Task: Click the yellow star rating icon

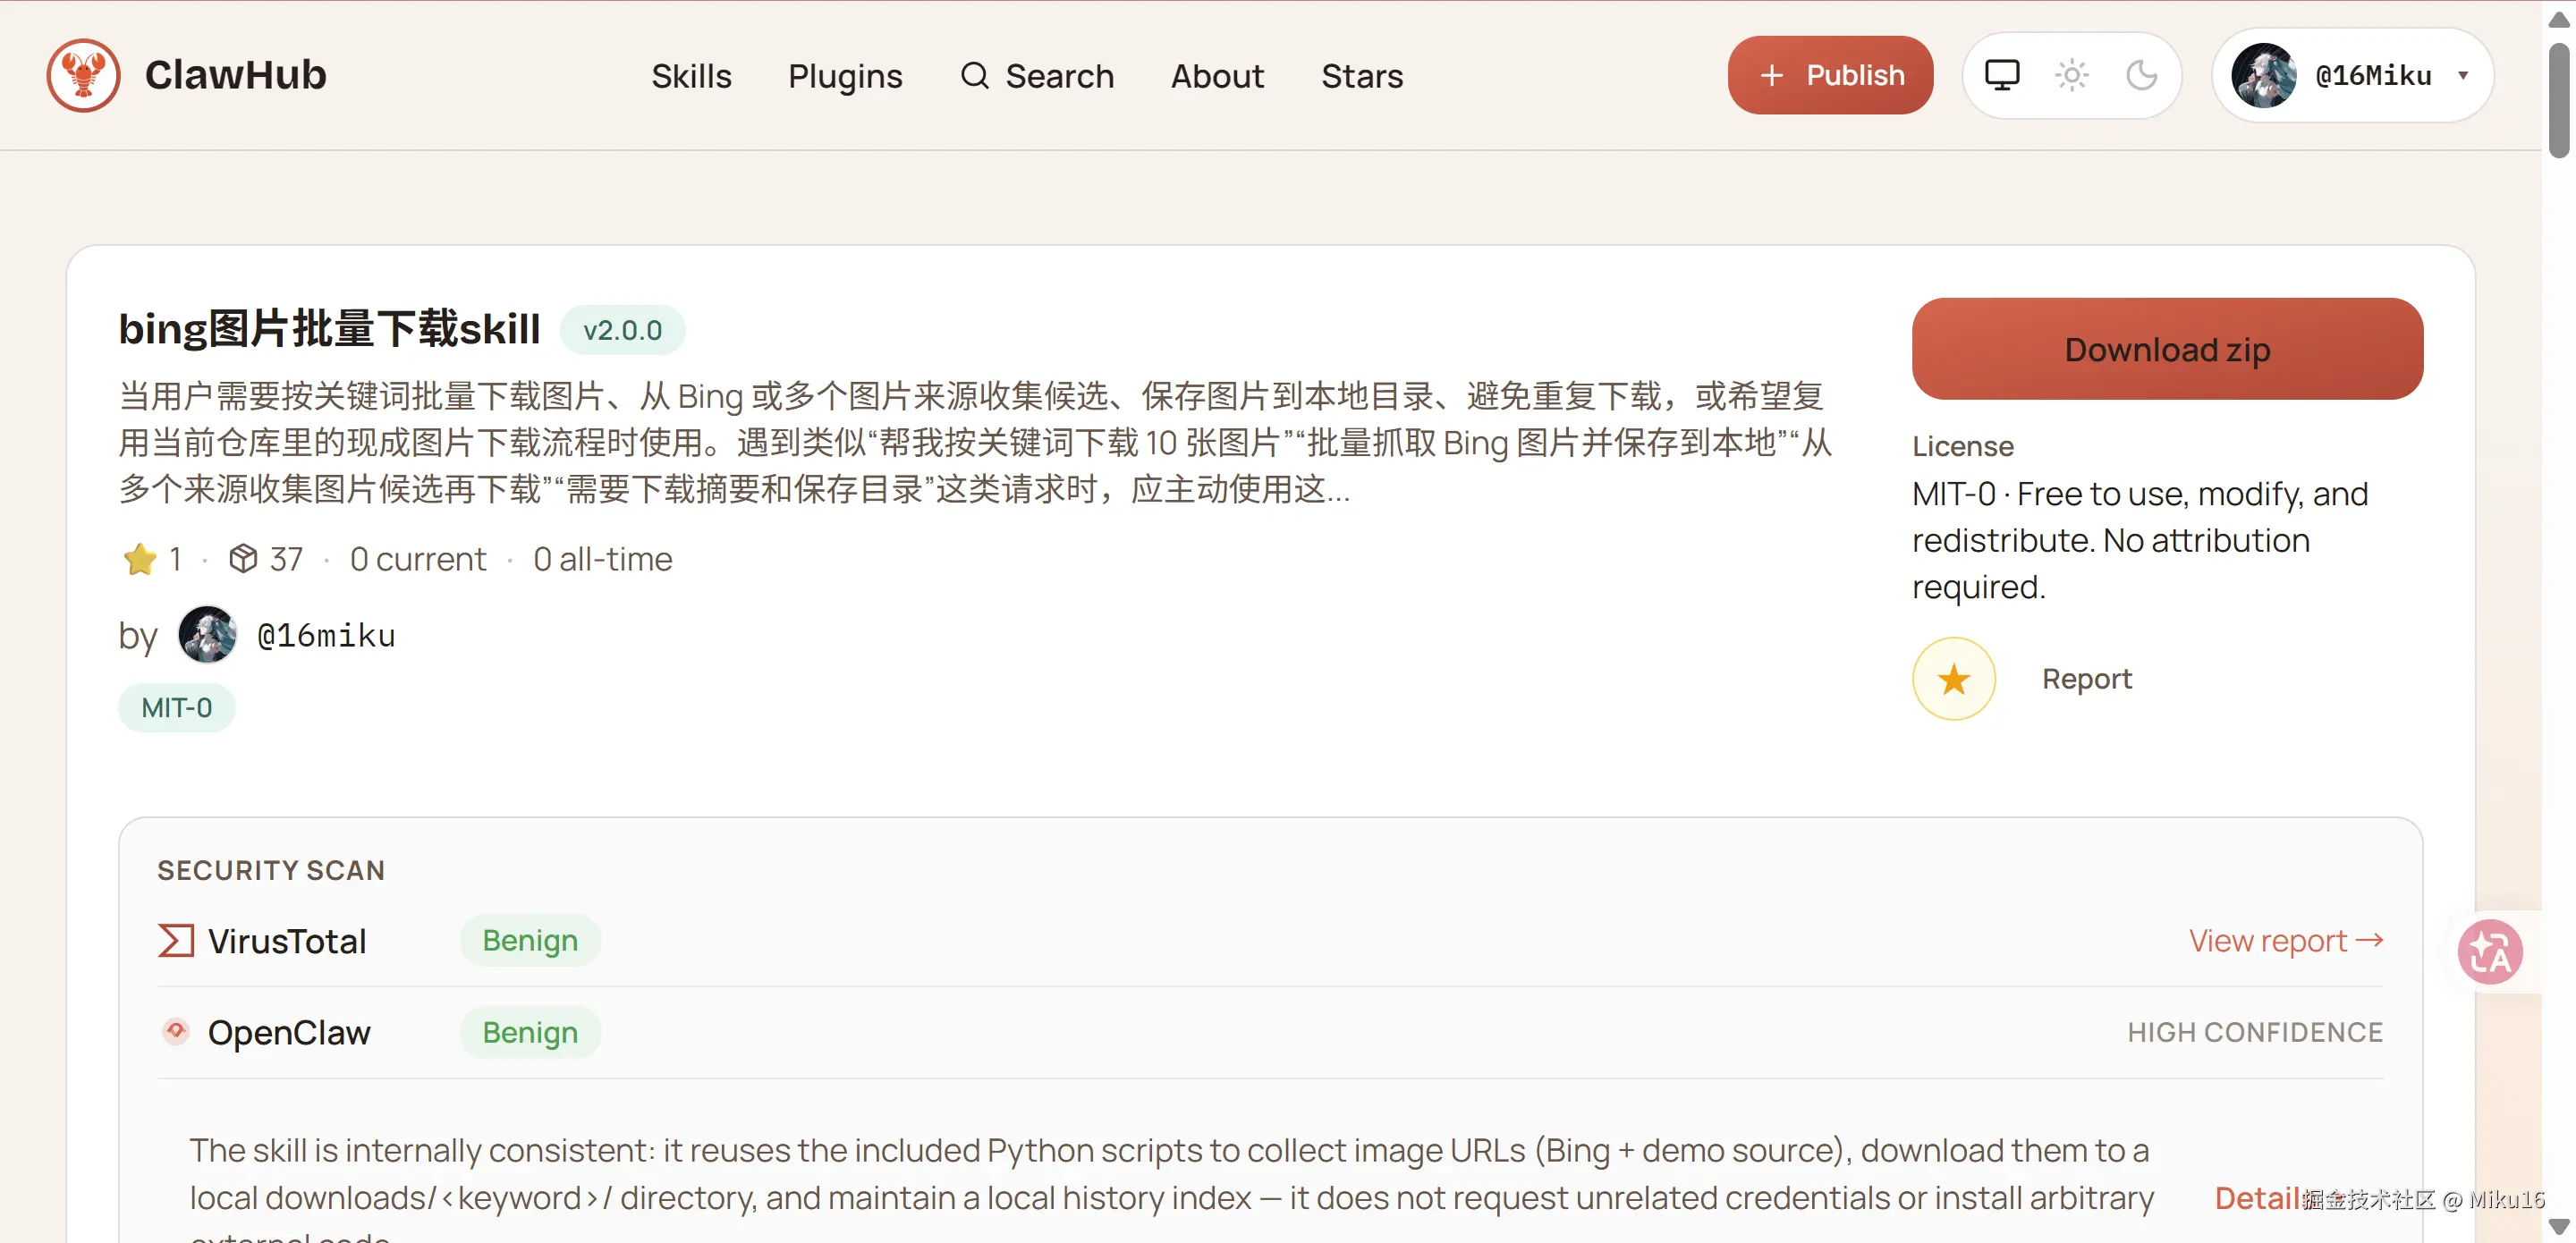Action: (140, 559)
